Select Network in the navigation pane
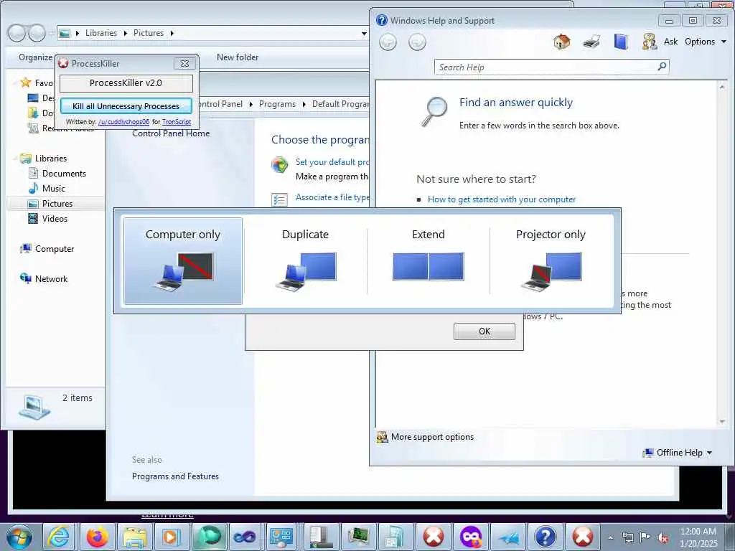Image resolution: width=735 pixels, height=551 pixels. (x=51, y=279)
